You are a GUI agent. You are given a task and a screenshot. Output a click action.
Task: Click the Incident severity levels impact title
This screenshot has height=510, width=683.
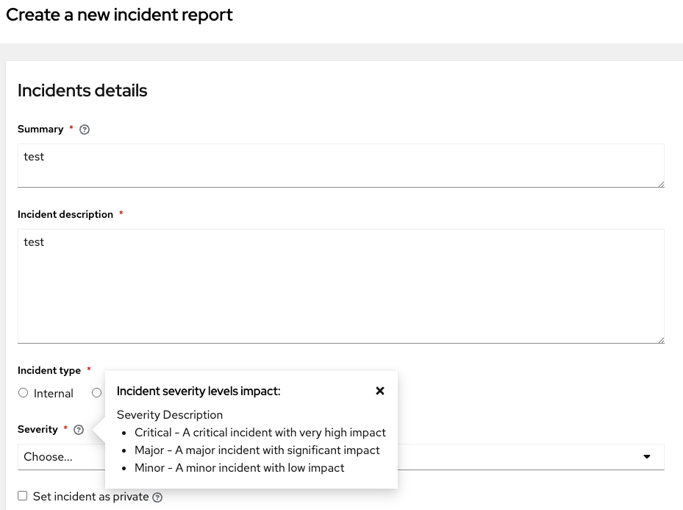tap(199, 392)
